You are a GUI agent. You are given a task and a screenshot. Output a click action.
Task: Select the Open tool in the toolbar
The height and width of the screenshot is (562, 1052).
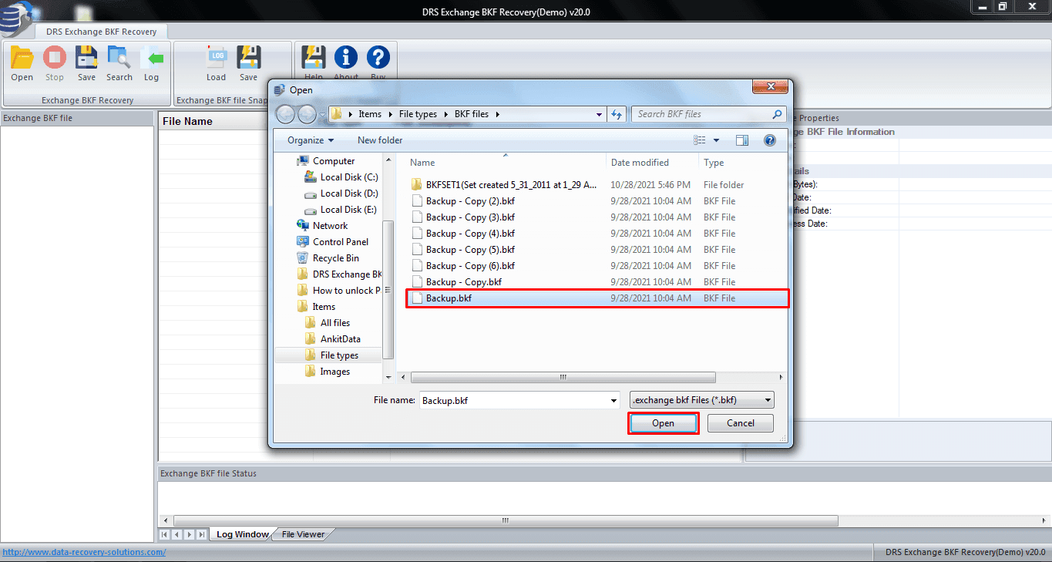coord(21,60)
